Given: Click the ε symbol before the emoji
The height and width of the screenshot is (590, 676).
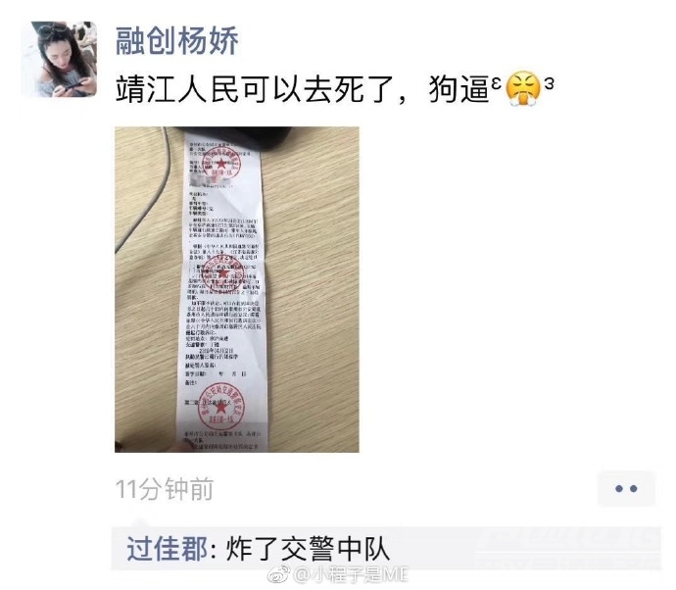Looking at the screenshot, I should click(496, 82).
